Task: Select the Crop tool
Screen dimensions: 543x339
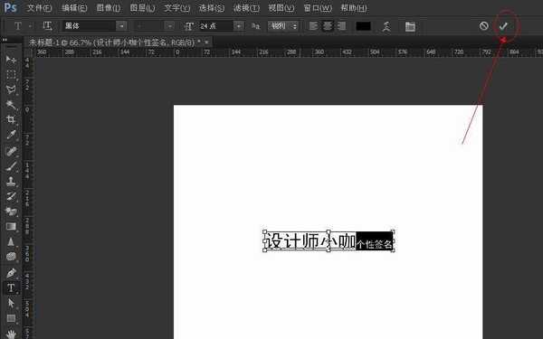Action: click(11, 119)
